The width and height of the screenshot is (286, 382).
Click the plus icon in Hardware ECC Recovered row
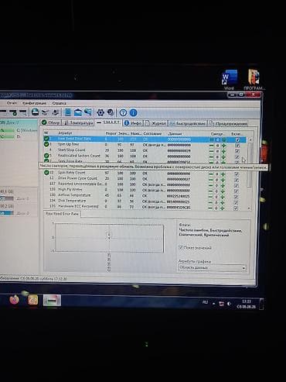[223, 208]
